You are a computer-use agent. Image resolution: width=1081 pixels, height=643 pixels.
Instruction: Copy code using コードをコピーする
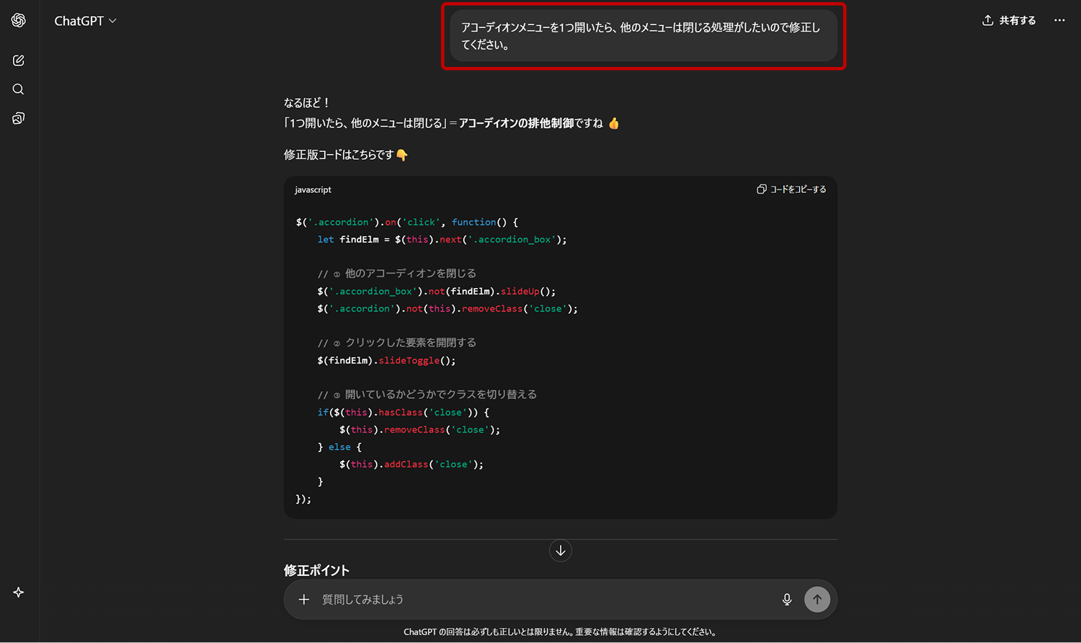point(791,189)
